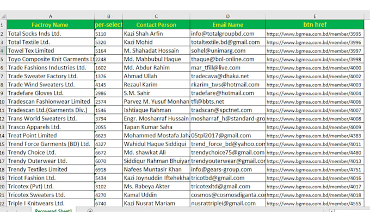Click the value 6740 in column B
The height and width of the screenshot is (222, 370).
108,203
